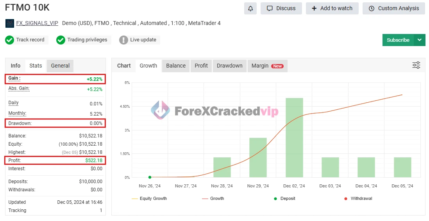This screenshot has width=429, height=221.
Task: Click the Dec 02 growth bar
Action: pyautogui.click(x=294, y=137)
